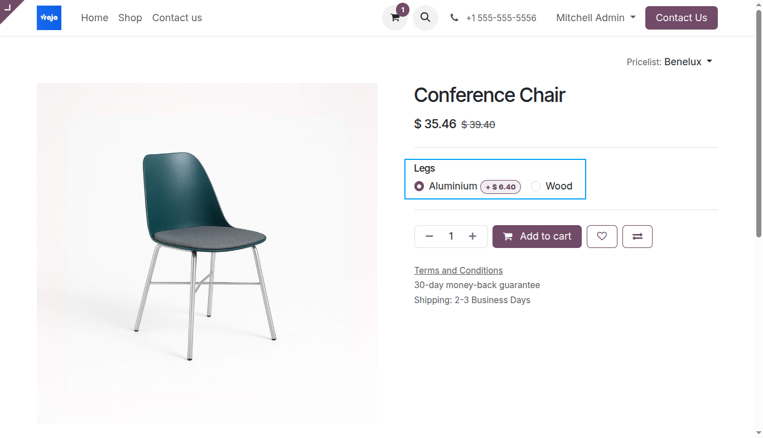
Task: Open the Contact us menu link
Action: pyautogui.click(x=177, y=18)
